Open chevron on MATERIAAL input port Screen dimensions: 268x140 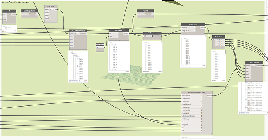pyautogui.click(x=202, y=119)
